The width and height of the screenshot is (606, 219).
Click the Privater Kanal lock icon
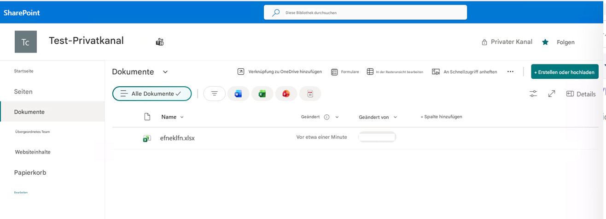coord(484,42)
